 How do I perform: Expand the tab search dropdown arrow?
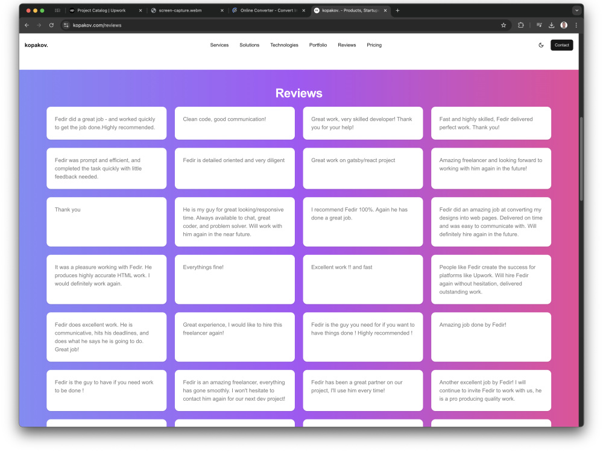click(576, 11)
